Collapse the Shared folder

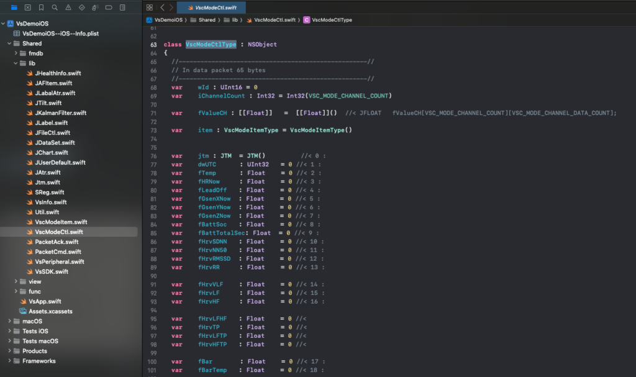click(x=9, y=43)
